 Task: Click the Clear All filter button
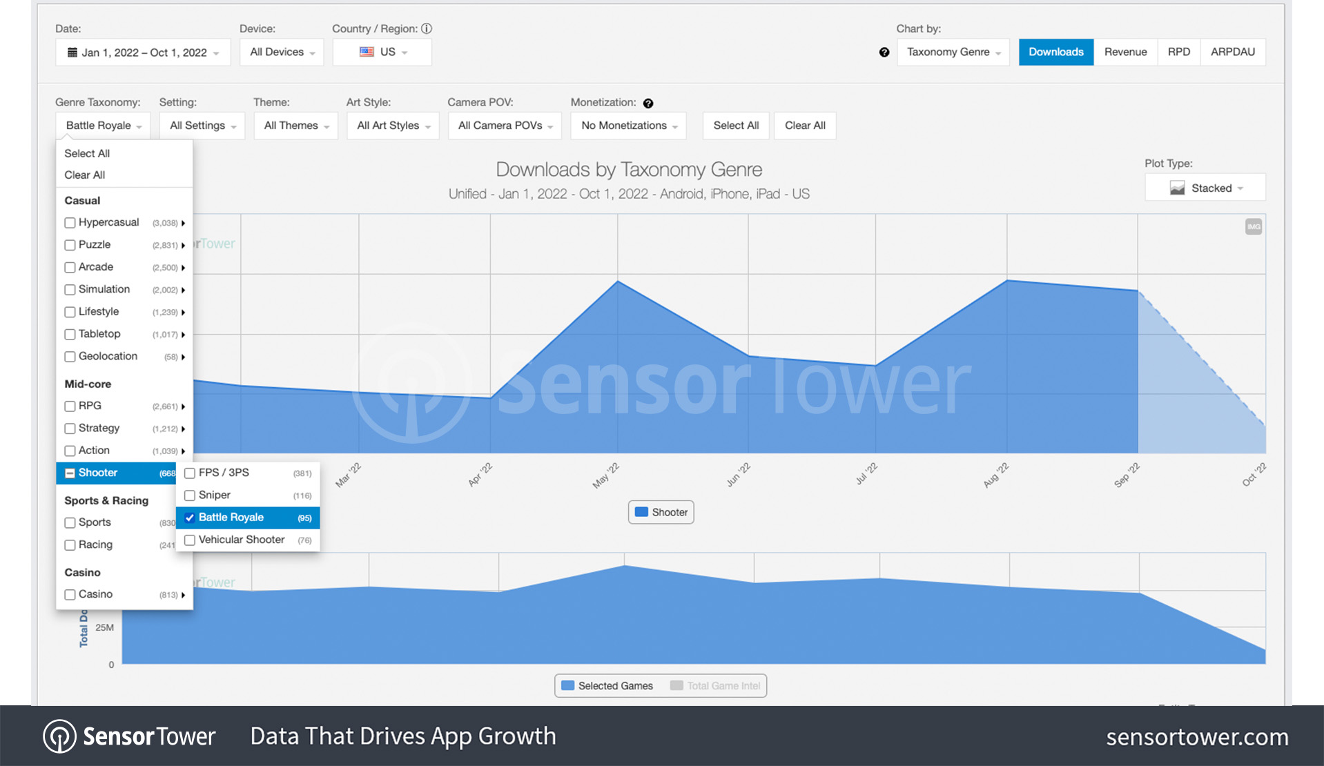[x=805, y=126]
